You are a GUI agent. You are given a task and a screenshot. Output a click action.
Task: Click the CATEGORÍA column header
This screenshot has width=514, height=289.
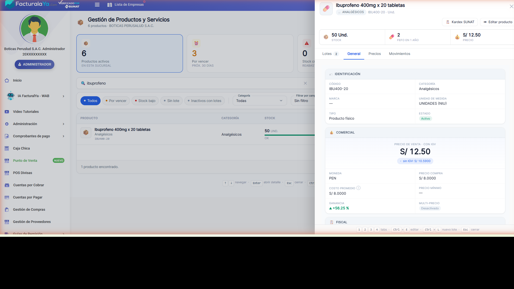pyautogui.click(x=230, y=118)
